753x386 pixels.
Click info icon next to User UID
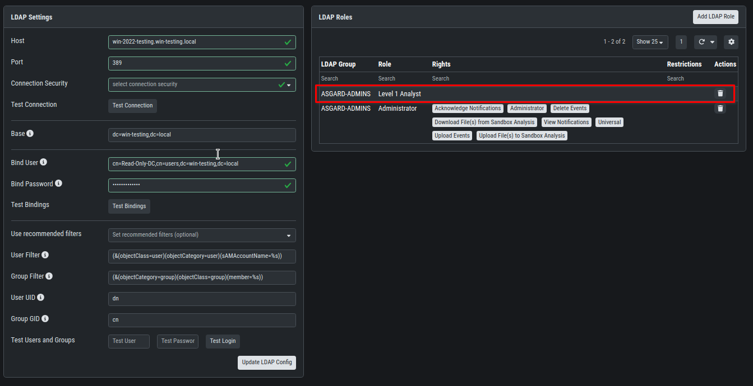click(x=41, y=298)
